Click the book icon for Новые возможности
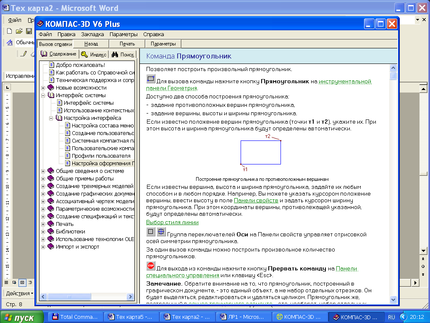Image resolution: width=430 pixels, height=323 pixels. click(51, 87)
